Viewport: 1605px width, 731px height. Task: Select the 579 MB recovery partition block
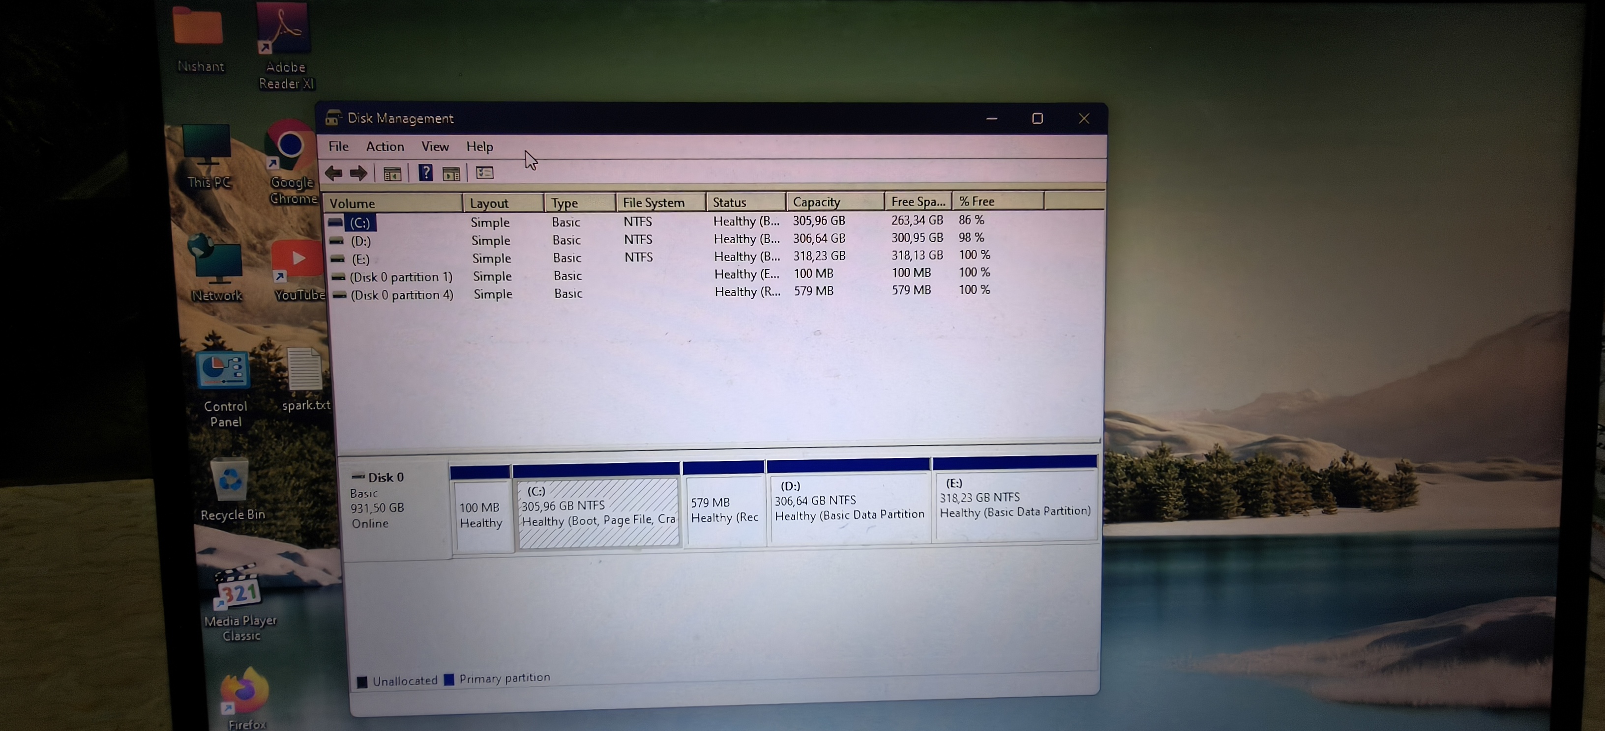click(x=724, y=510)
